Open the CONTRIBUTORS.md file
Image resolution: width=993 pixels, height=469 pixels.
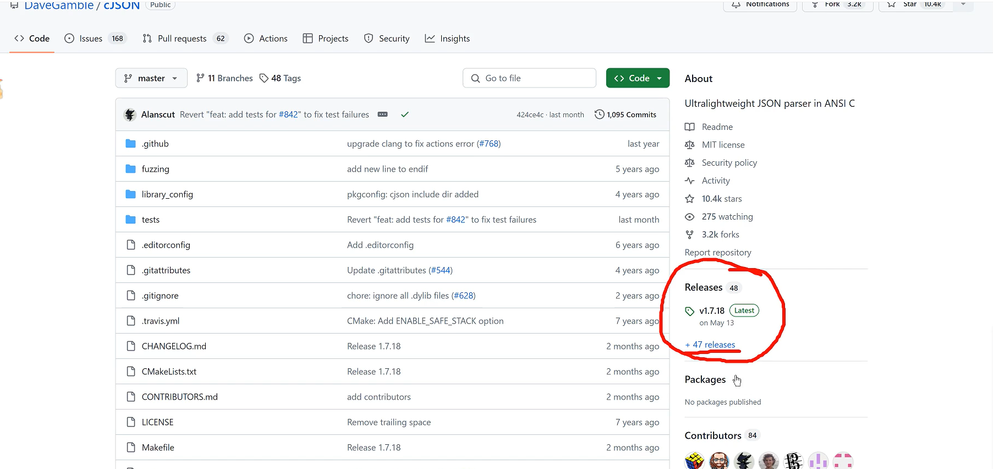click(x=180, y=397)
